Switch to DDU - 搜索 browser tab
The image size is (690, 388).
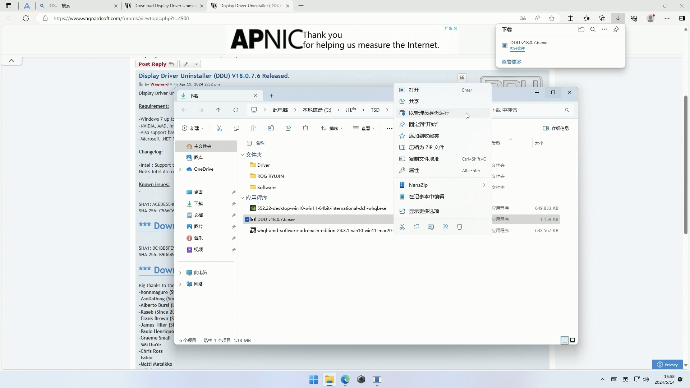tap(78, 6)
